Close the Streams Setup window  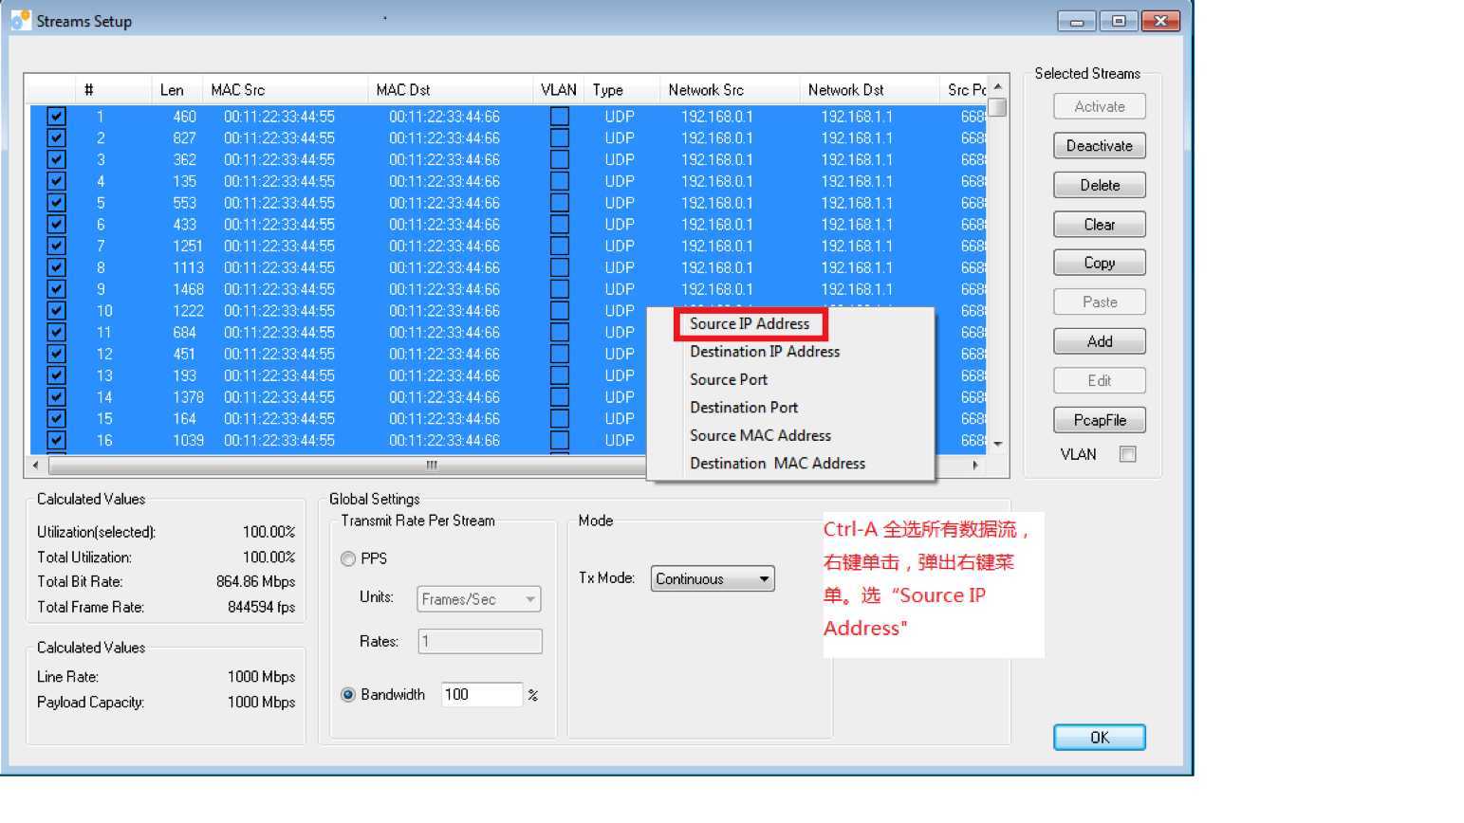1160,21
